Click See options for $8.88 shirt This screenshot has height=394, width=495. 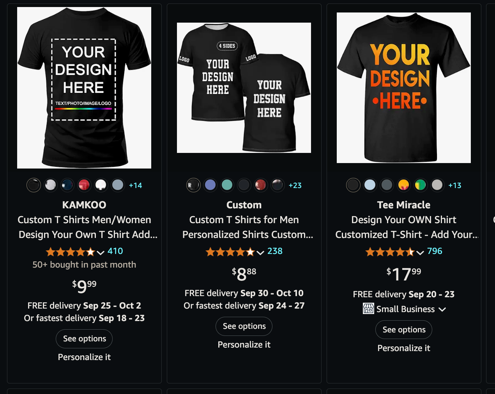click(x=244, y=326)
